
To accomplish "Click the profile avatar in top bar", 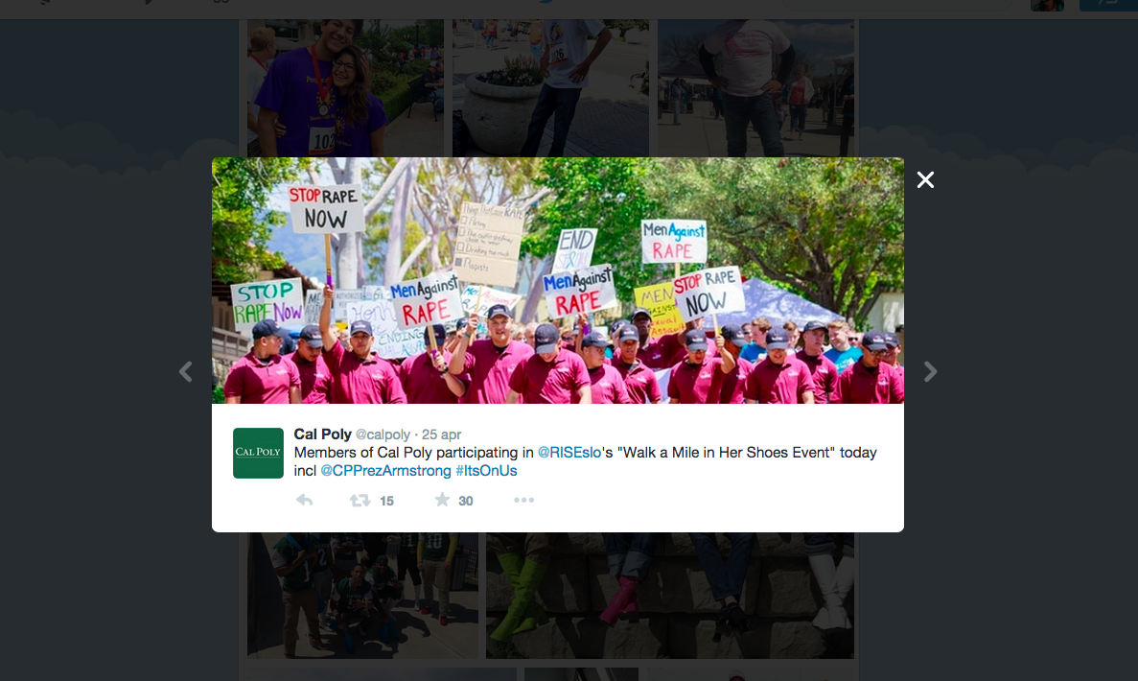I will tap(1047, 6).
